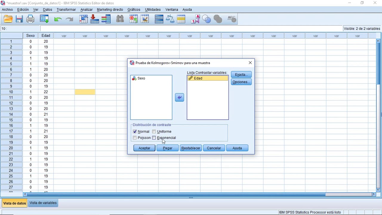Open the Analizar menu
The width and height of the screenshot is (382, 215).
(87, 10)
